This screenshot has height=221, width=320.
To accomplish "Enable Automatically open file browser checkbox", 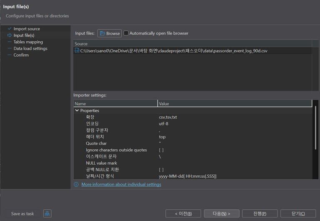I will [126, 33].
